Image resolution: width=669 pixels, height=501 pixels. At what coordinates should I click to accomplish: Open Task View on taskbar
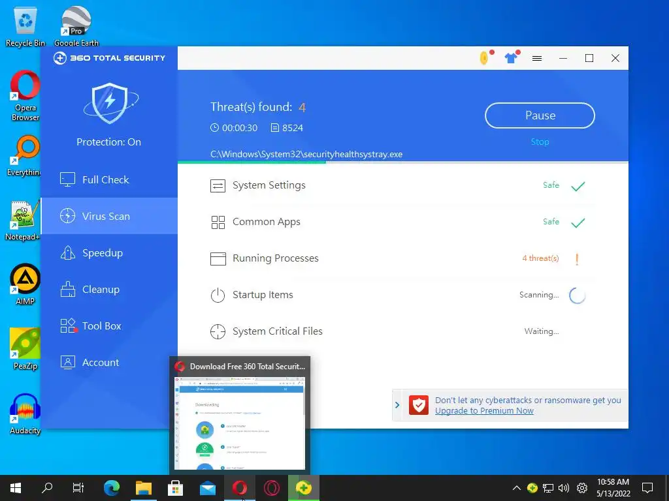78,488
